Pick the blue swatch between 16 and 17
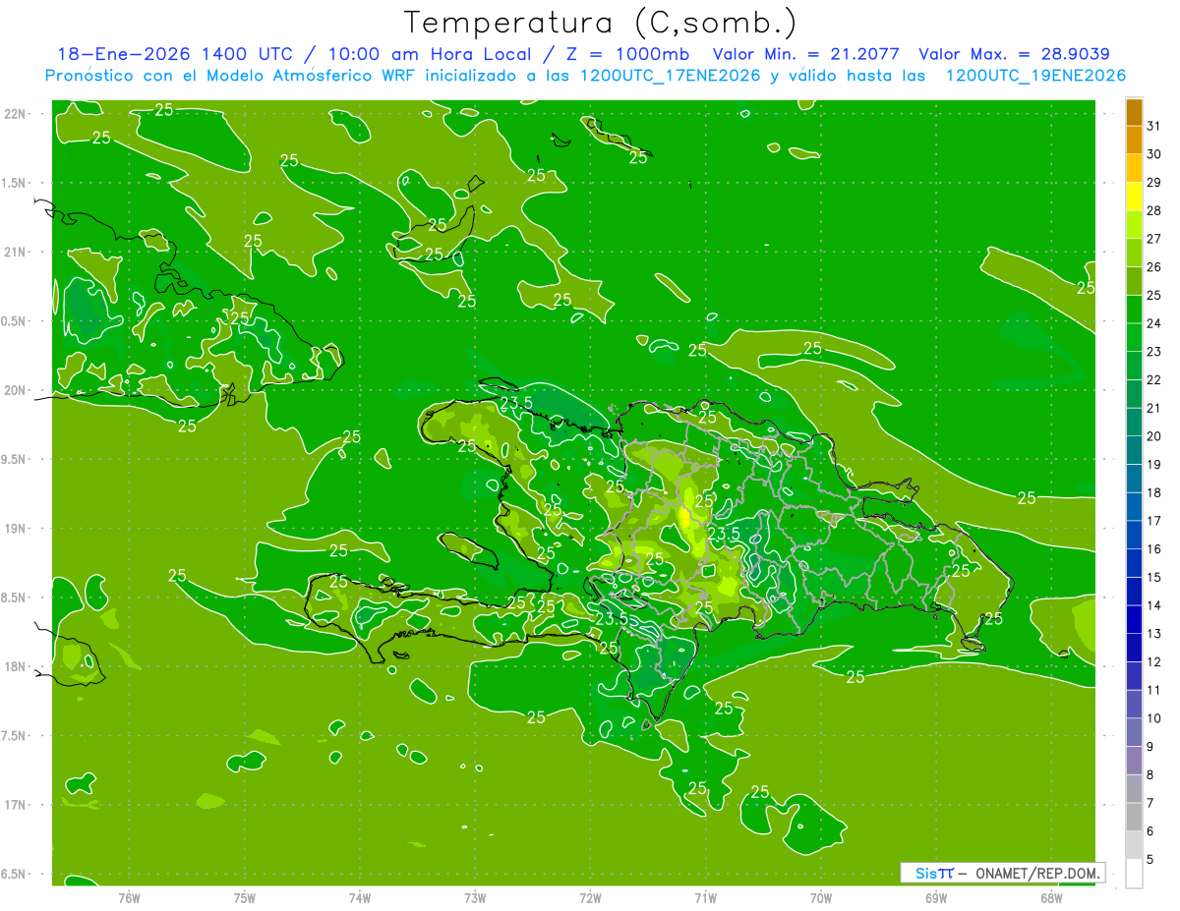Screen dimensions: 1180x911 coord(1134,535)
